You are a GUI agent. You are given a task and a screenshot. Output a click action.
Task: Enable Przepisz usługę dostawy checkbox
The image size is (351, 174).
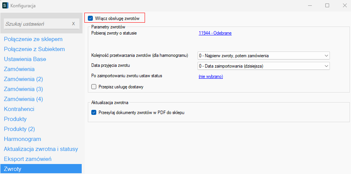[x=94, y=87]
